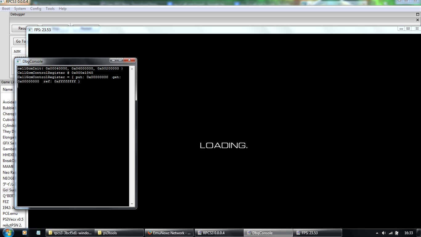The height and width of the screenshot is (237, 421).
Task: Maximize the FPS game window
Action: (x=408, y=29)
